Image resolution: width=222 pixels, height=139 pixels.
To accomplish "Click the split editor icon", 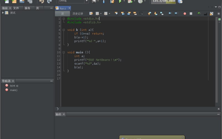I will 219,14.
